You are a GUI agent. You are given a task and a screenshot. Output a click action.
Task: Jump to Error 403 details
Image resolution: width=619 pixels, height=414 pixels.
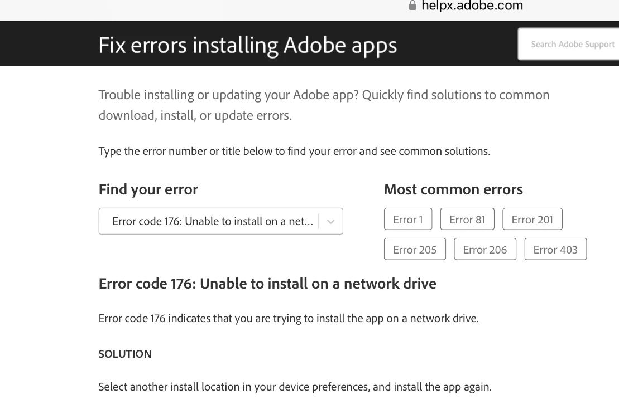pos(555,249)
